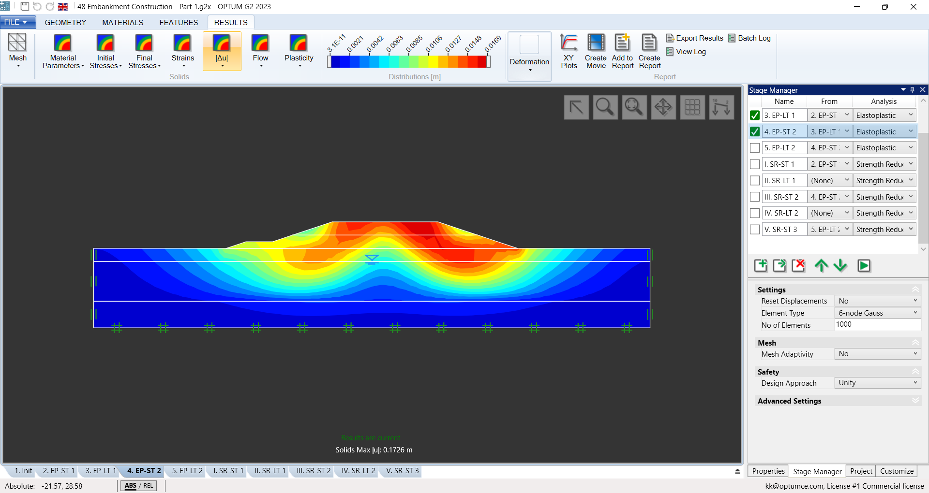
Task: Switch to Project panel tab
Action: click(861, 471)
